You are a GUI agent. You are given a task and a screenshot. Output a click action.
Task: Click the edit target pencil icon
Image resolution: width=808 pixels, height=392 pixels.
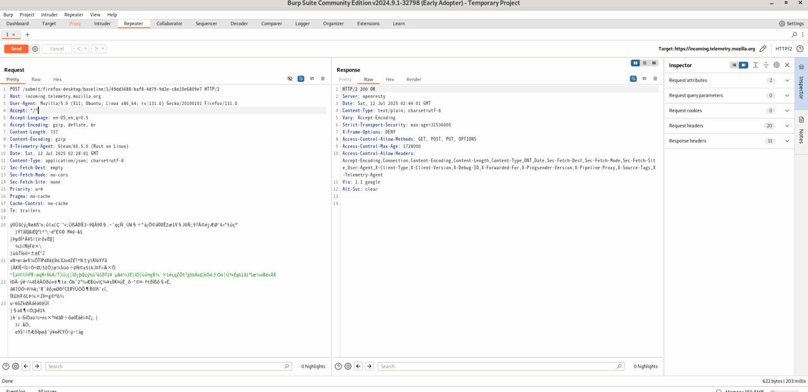tap(763, 49)
